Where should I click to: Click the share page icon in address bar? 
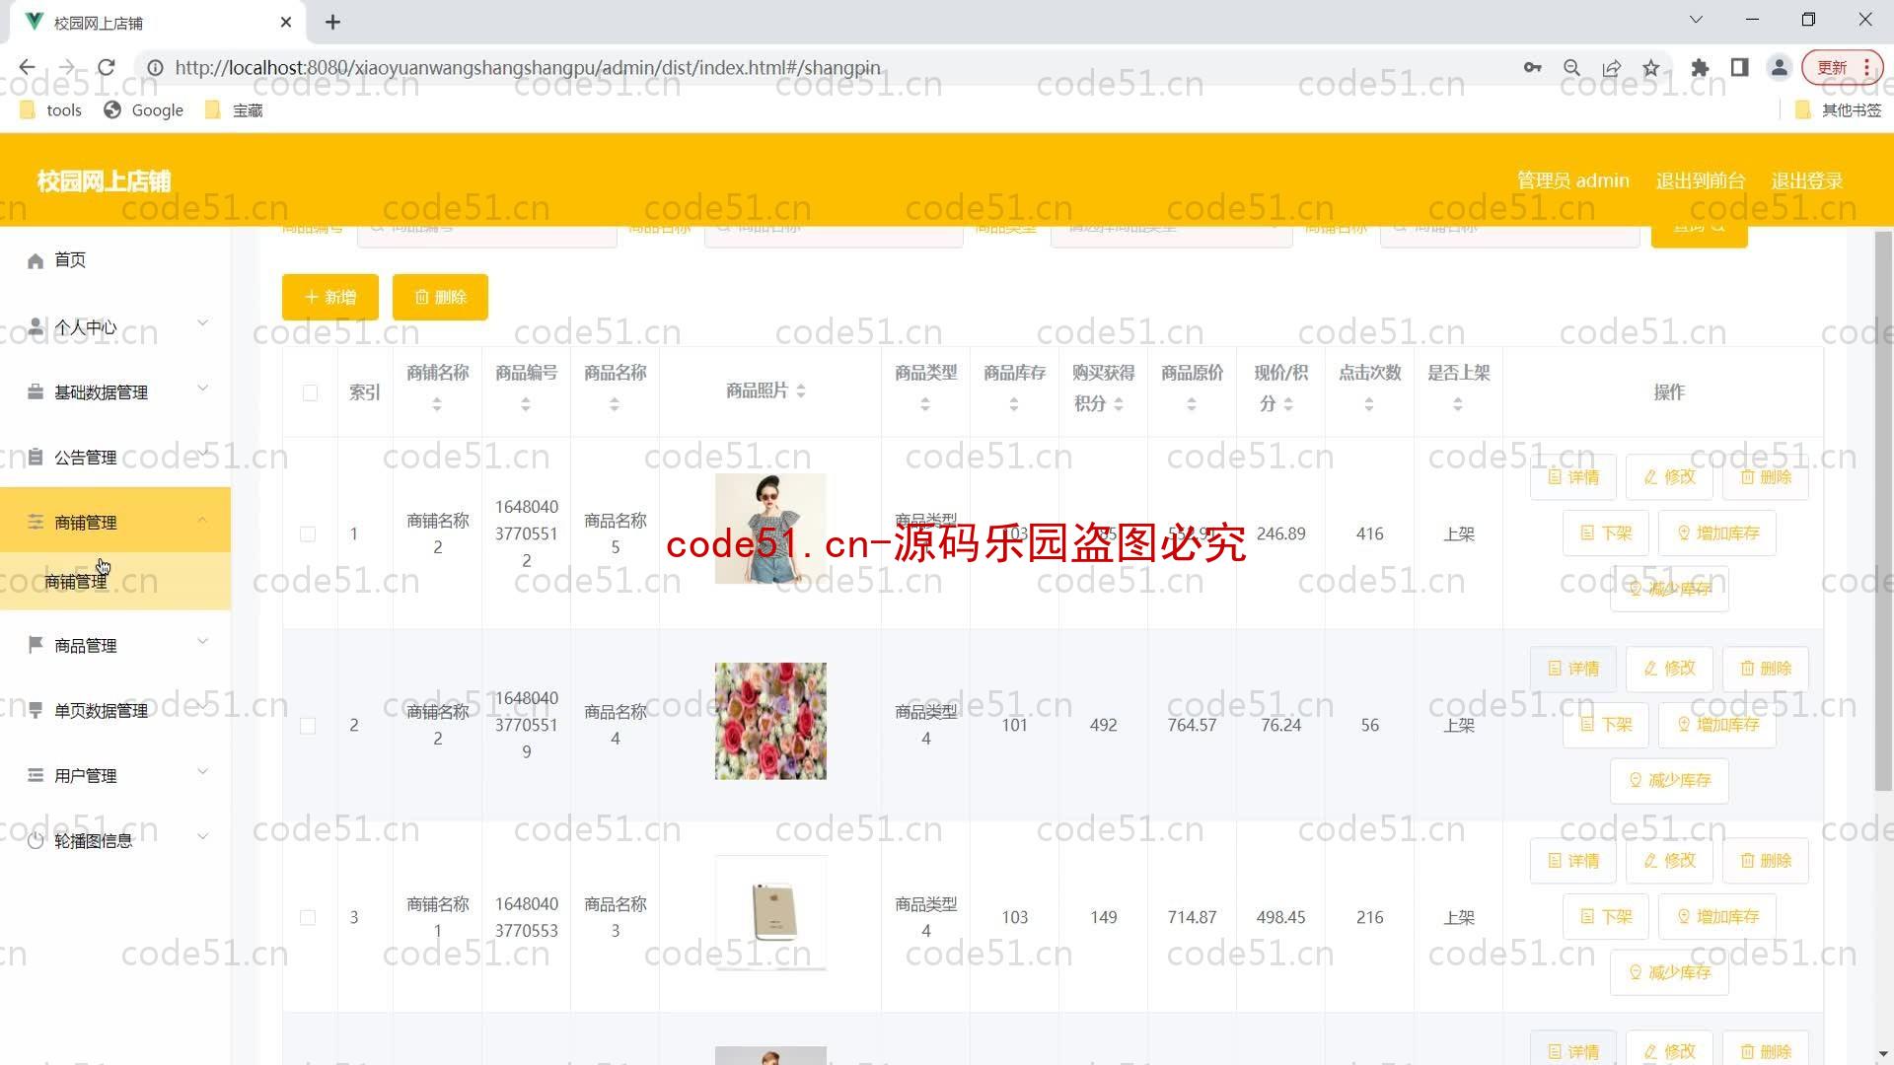(x=1612, y=67)
